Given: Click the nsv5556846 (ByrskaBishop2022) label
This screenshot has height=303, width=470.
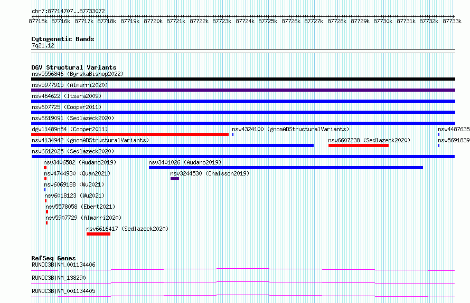Looking at the screenshot, I should click(78, 74).
